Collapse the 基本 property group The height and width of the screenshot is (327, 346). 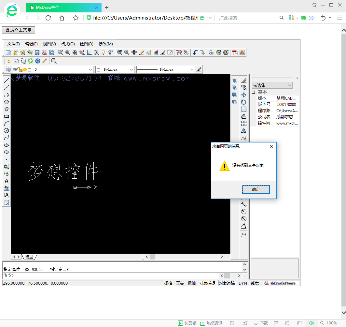click(254, 92)
